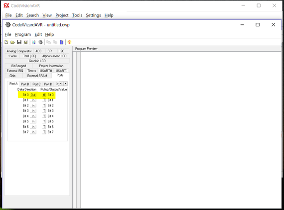Open the USART0 tab
This screenshot has width=284, height=210.
(x=46, y=71)
